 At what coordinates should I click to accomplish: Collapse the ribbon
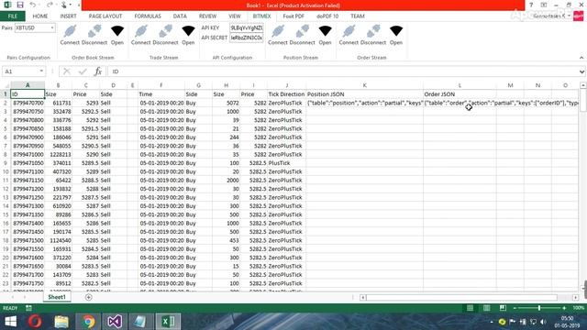(x=581, y=58)
